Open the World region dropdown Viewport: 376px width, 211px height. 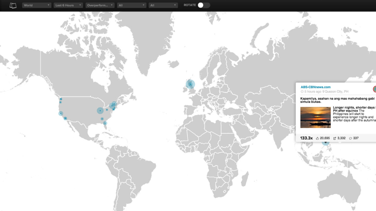tap(37, 5)
